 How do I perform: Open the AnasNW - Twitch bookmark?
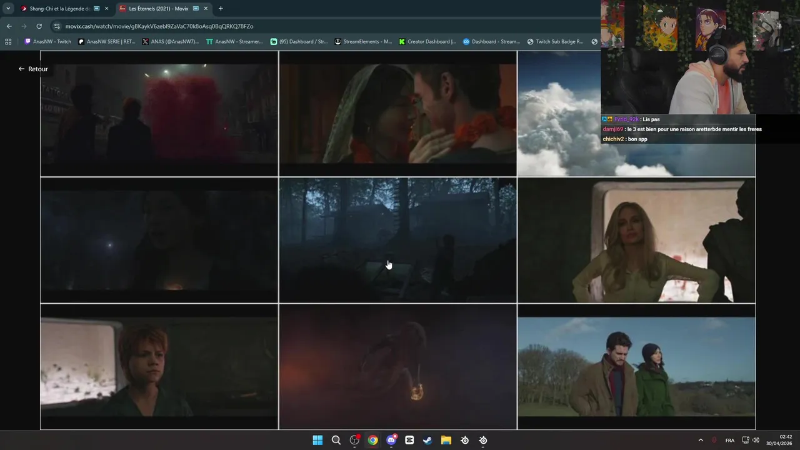48,42
